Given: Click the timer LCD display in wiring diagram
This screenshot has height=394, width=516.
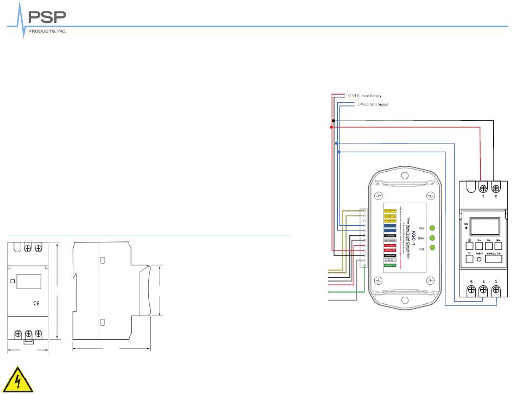Looking at the screenshot, I should tap(484, 227).
